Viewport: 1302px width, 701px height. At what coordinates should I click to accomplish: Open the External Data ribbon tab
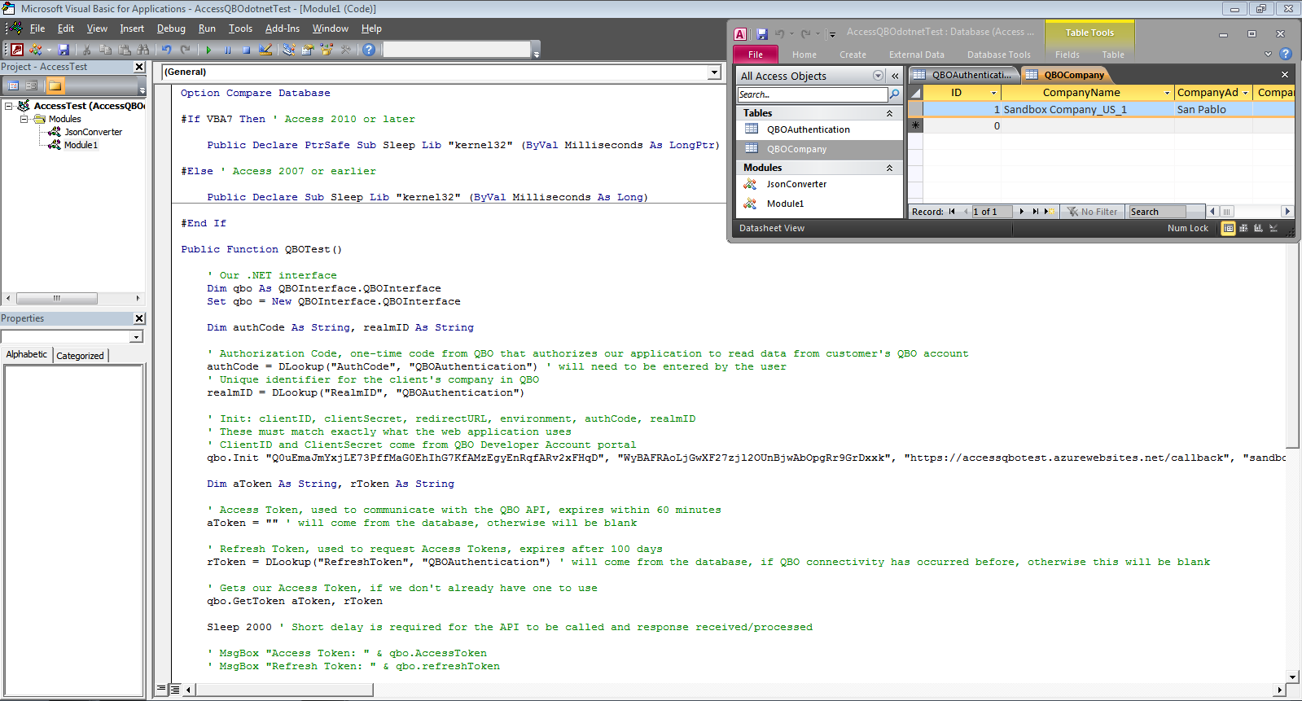pos(916,55)
